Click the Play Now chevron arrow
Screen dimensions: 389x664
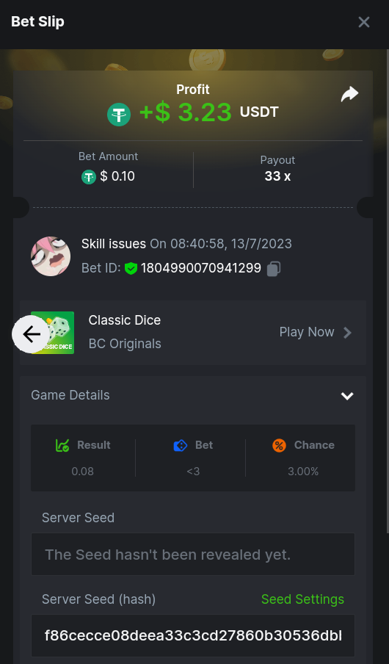[x=347, y=333]
